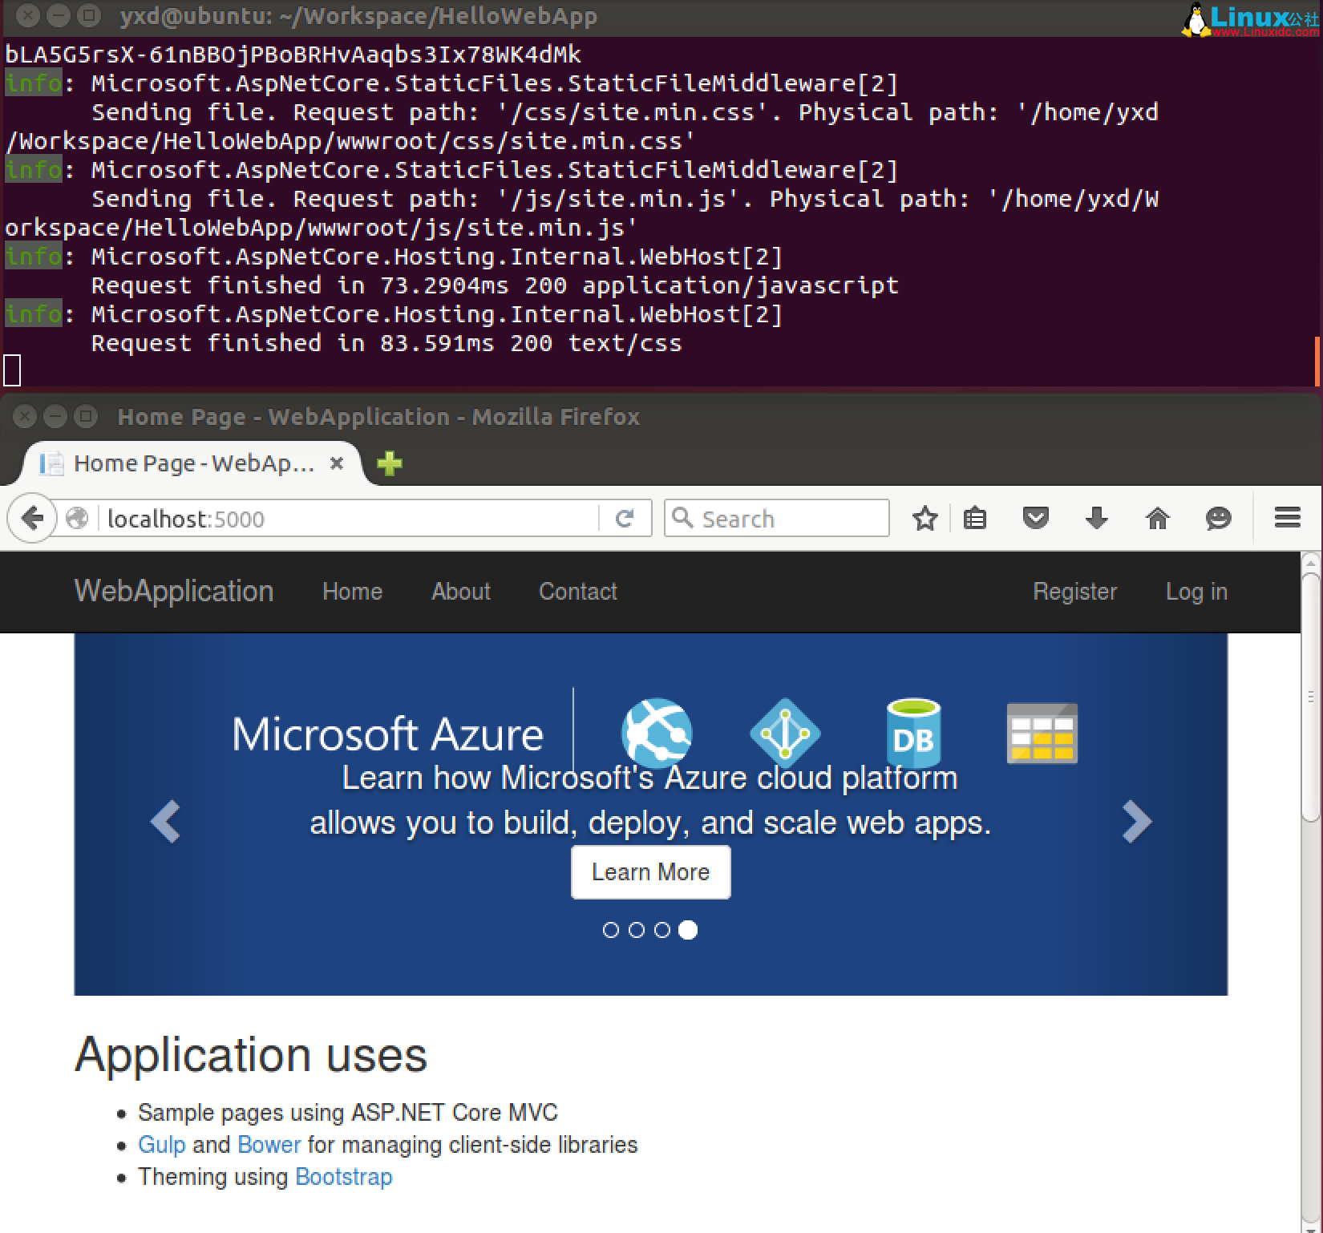
Task: Save the page to Pocket
Action: tap(1035, 518)
